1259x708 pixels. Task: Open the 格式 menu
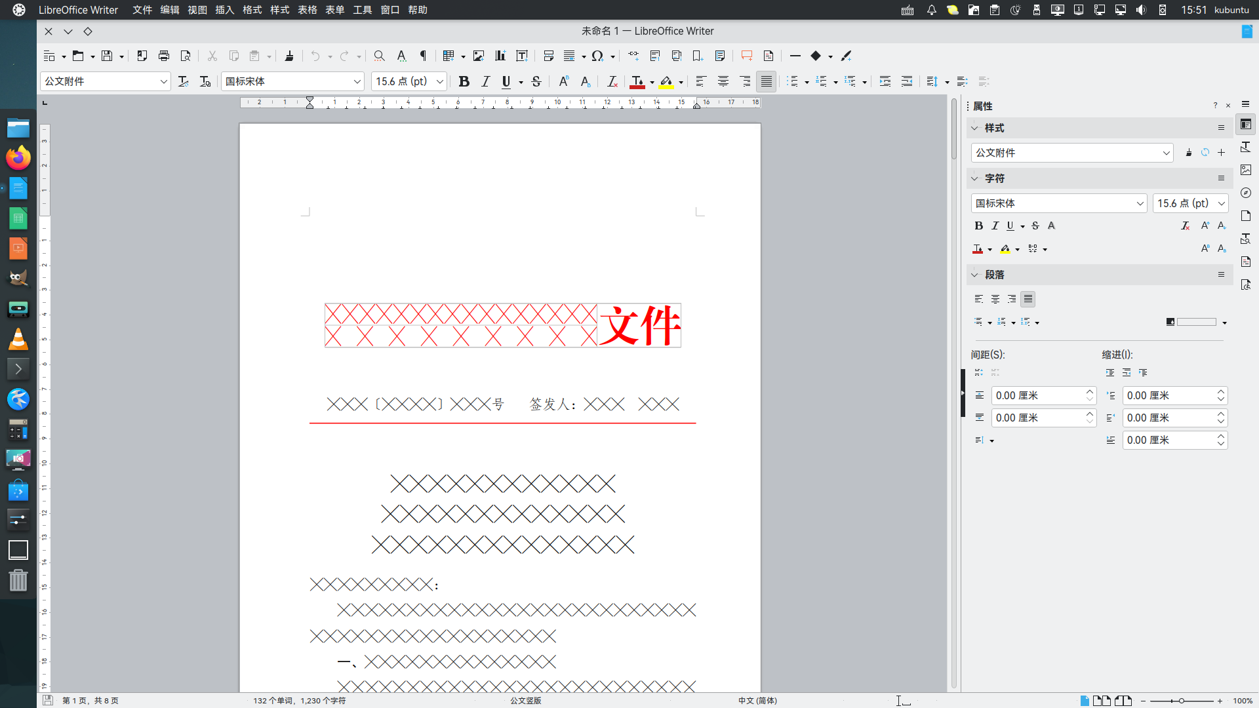point(252,10)
